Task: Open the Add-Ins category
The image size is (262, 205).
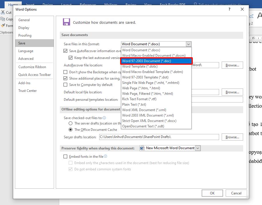Action: (x=34, y=83)
